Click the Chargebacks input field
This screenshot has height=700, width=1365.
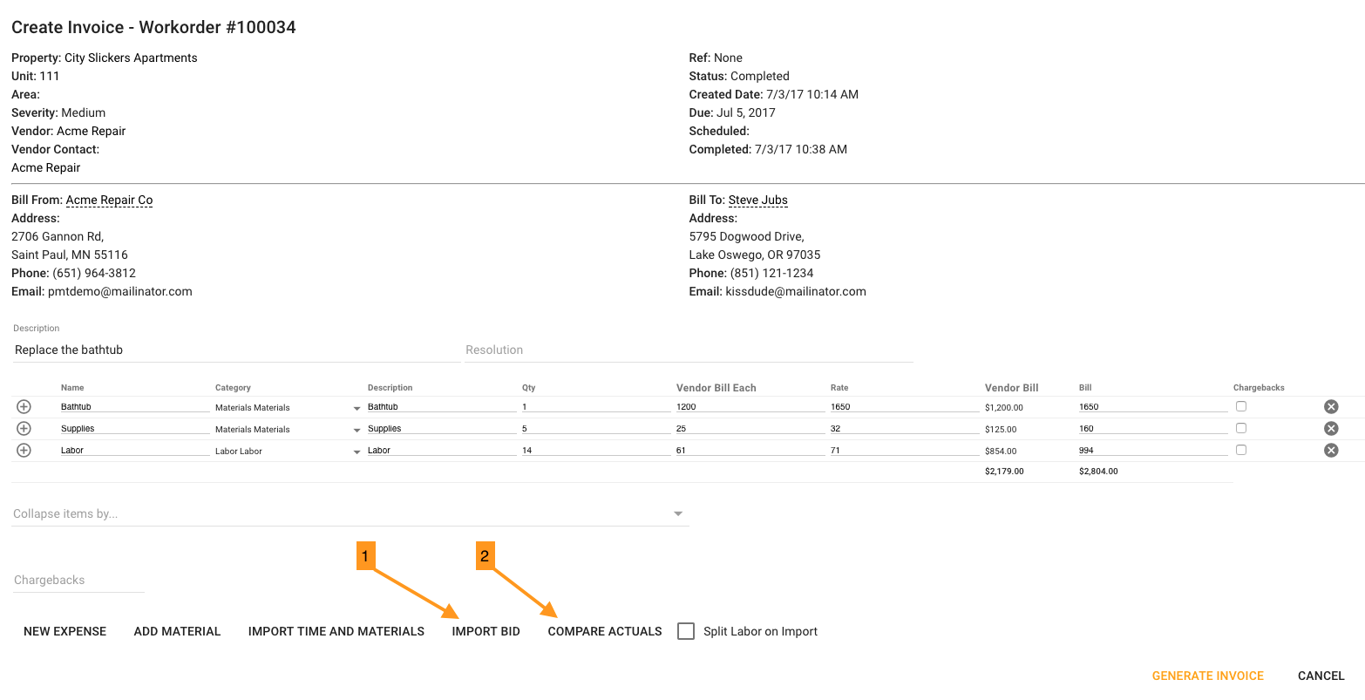[x=78, y=580]
